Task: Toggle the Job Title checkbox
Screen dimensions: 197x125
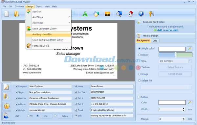Action: click(76, 92)
